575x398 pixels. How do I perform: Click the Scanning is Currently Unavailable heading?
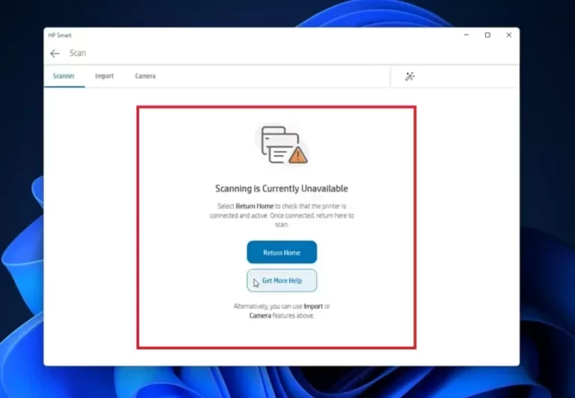[281, 189]
